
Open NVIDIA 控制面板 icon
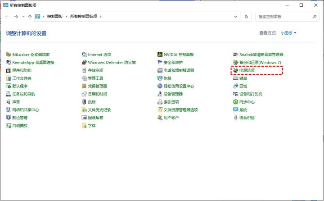(x=160, y=55)
